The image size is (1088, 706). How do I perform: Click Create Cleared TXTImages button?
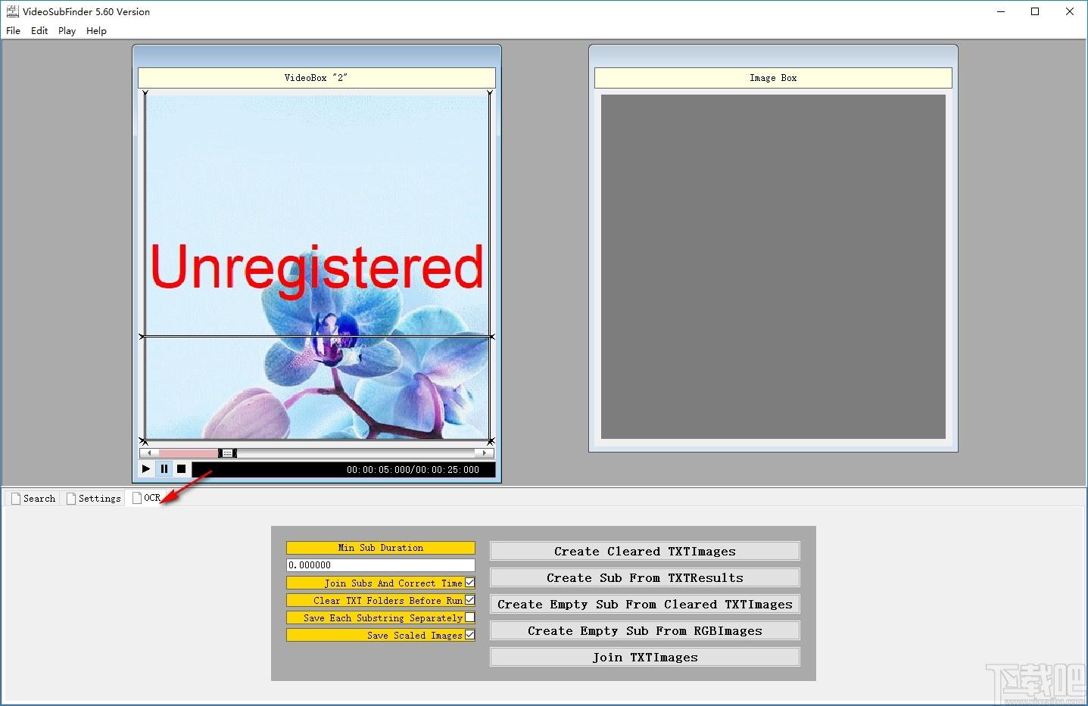[645, 551]
